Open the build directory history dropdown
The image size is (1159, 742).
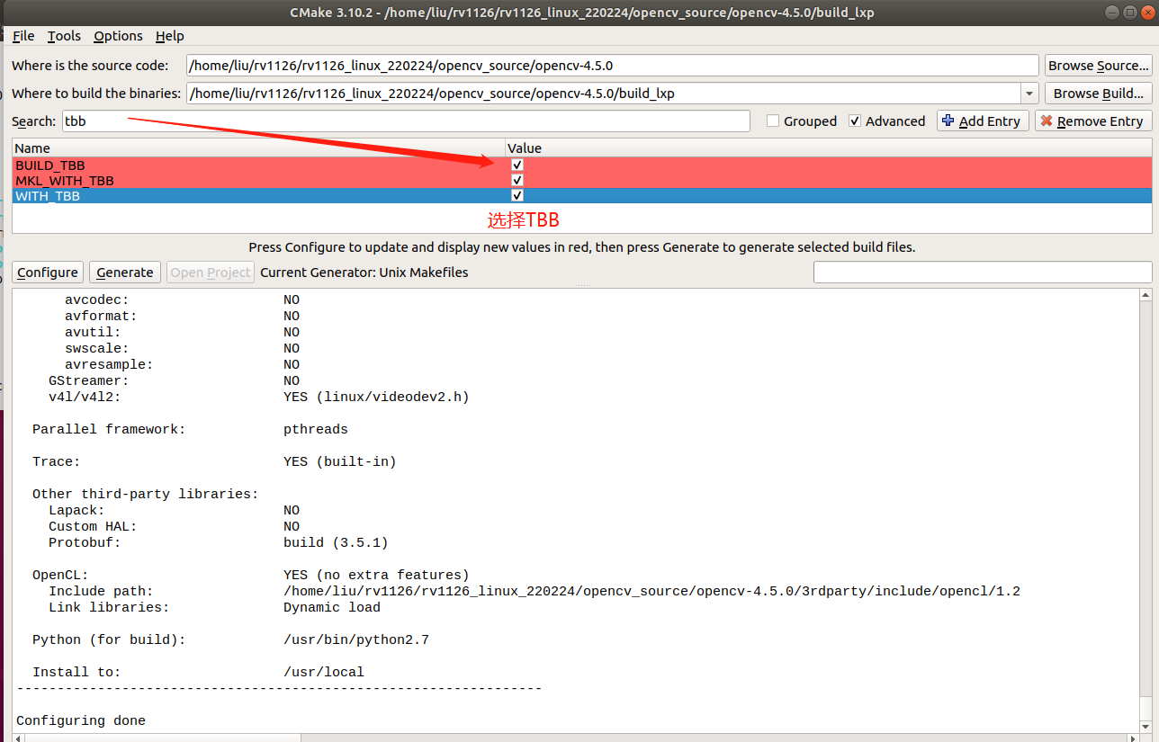1028,93
